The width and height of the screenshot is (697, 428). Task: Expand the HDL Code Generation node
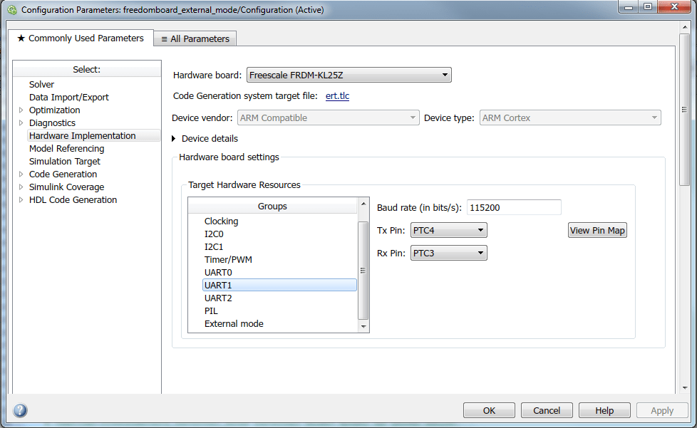(x=21, y=200)
